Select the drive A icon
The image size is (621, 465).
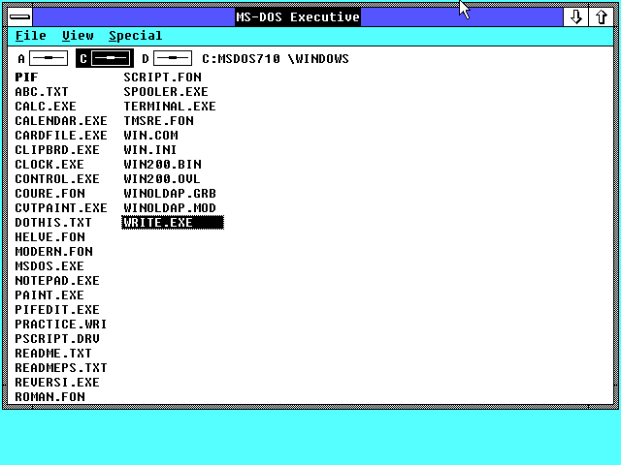[x=43, y=58]
